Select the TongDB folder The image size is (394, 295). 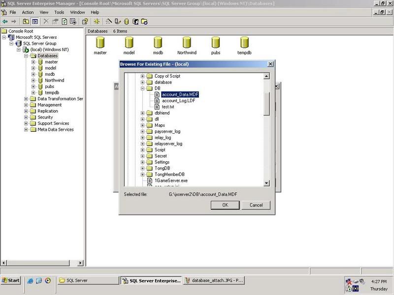click(x=163, y=168)
